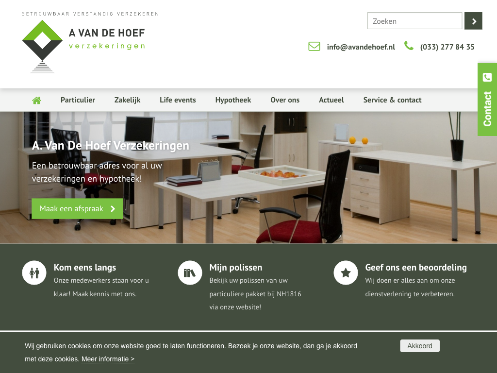Click the green envelope email icon
Image resolution: width=497 pixels, height=373 pixels.
pyautogui.click(x=314, y=46)
